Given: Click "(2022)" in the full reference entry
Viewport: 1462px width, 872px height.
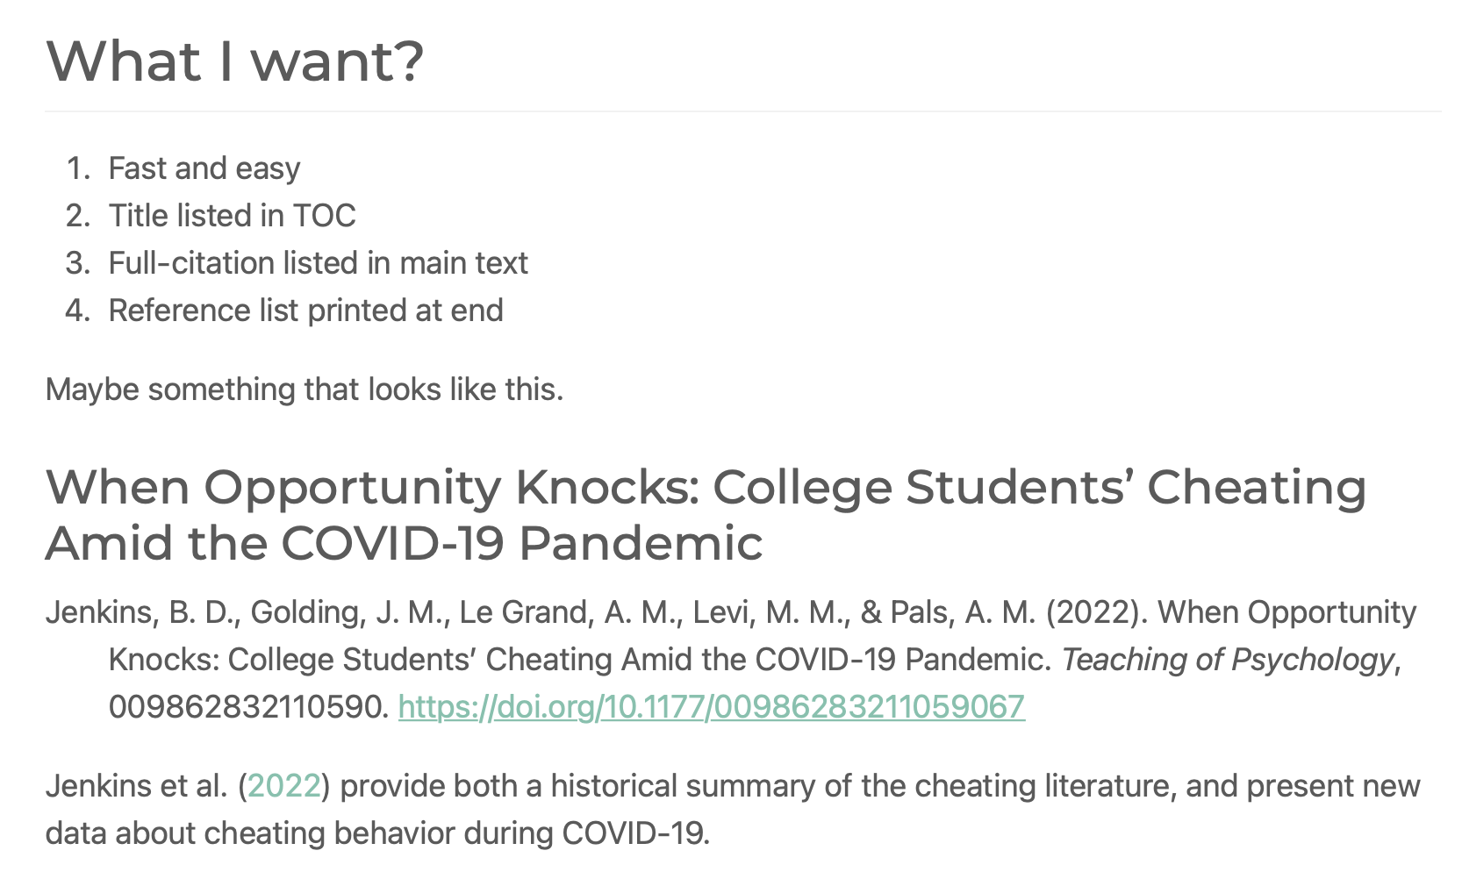Looking at the screenshot, I should 1096,612.
